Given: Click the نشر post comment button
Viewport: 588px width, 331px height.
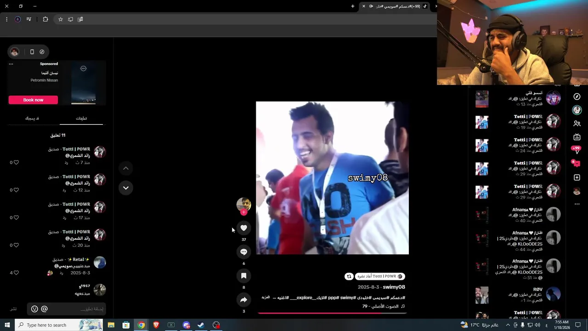Looking at the screenshot, I should 13,309.
